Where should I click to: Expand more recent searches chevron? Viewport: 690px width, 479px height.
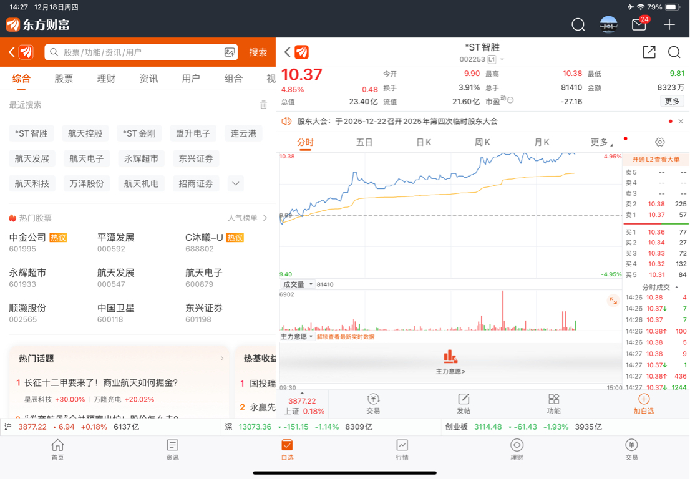coord(235,183)
